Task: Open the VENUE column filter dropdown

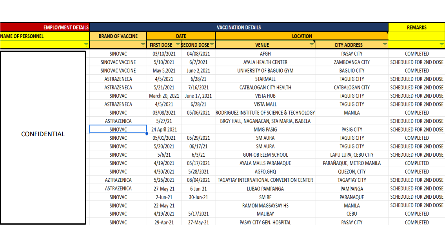Action: point(312,45)
